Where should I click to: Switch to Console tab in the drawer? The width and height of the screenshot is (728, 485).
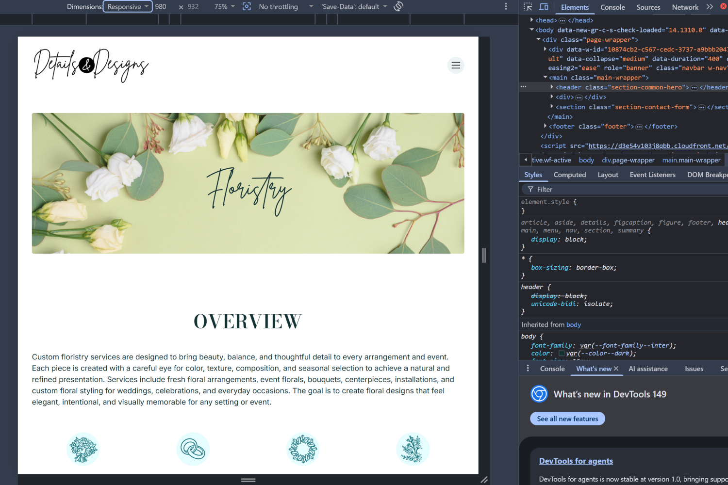click(552, 369)
